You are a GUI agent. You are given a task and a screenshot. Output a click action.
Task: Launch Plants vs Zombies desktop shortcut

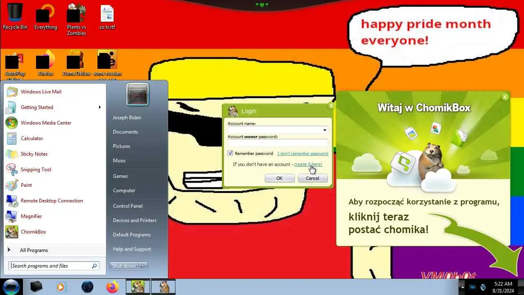[x=77, y=19]
